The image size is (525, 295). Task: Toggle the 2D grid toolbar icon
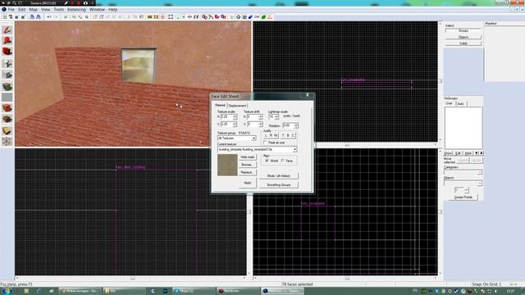click(x=5, y=16)
